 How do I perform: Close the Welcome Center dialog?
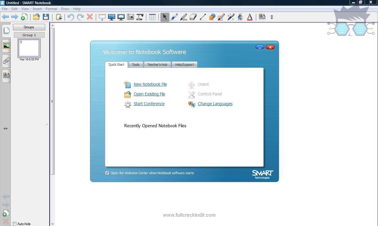click(270, 47)
